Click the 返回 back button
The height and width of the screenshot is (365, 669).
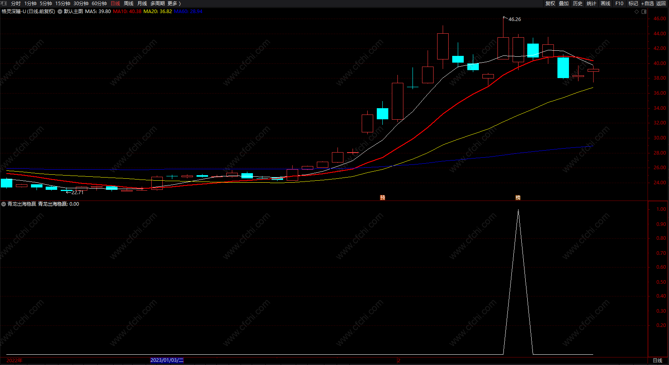tap(661, 3)
